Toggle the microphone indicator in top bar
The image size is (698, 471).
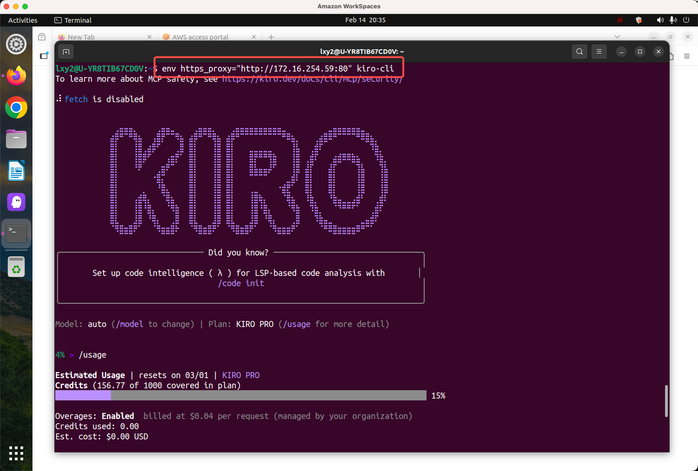point(673,20)
